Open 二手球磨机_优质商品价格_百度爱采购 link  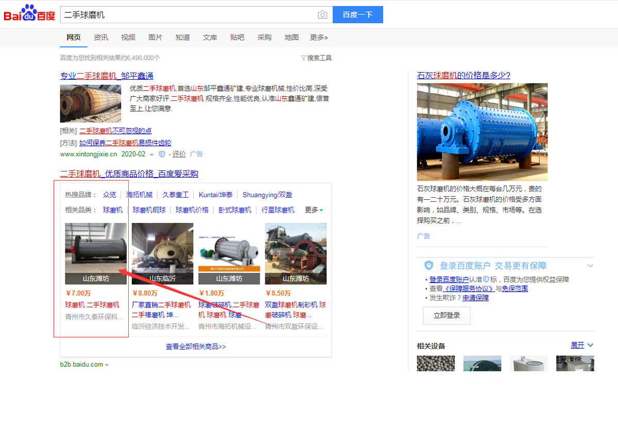point(129,174)
